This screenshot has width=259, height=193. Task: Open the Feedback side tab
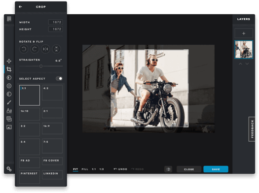[x=252, y=129]
